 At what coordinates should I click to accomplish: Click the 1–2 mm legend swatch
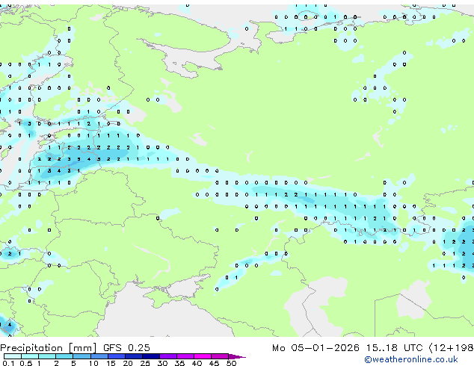click(47, 356)
